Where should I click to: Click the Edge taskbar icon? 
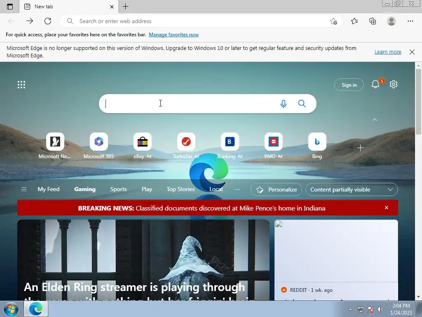tap(36, 309)
